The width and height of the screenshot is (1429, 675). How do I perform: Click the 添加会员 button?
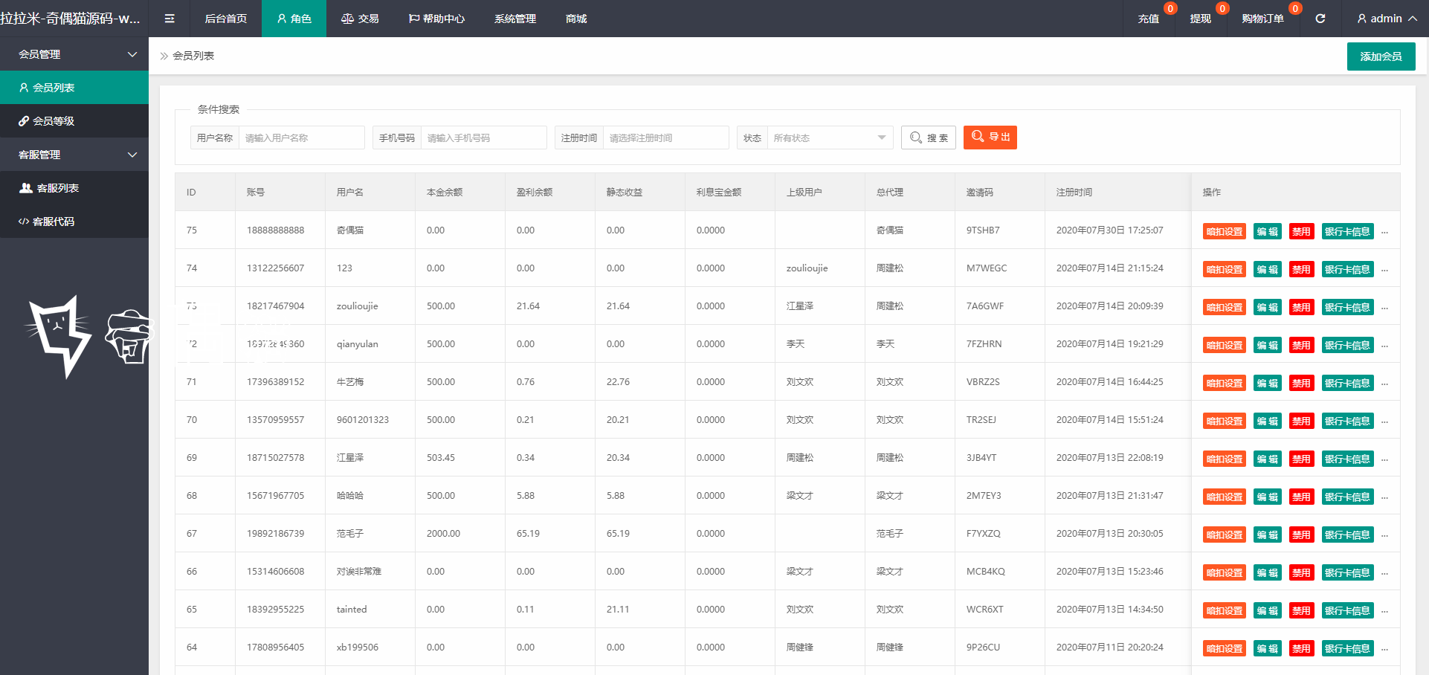[x=1381, y=56]
